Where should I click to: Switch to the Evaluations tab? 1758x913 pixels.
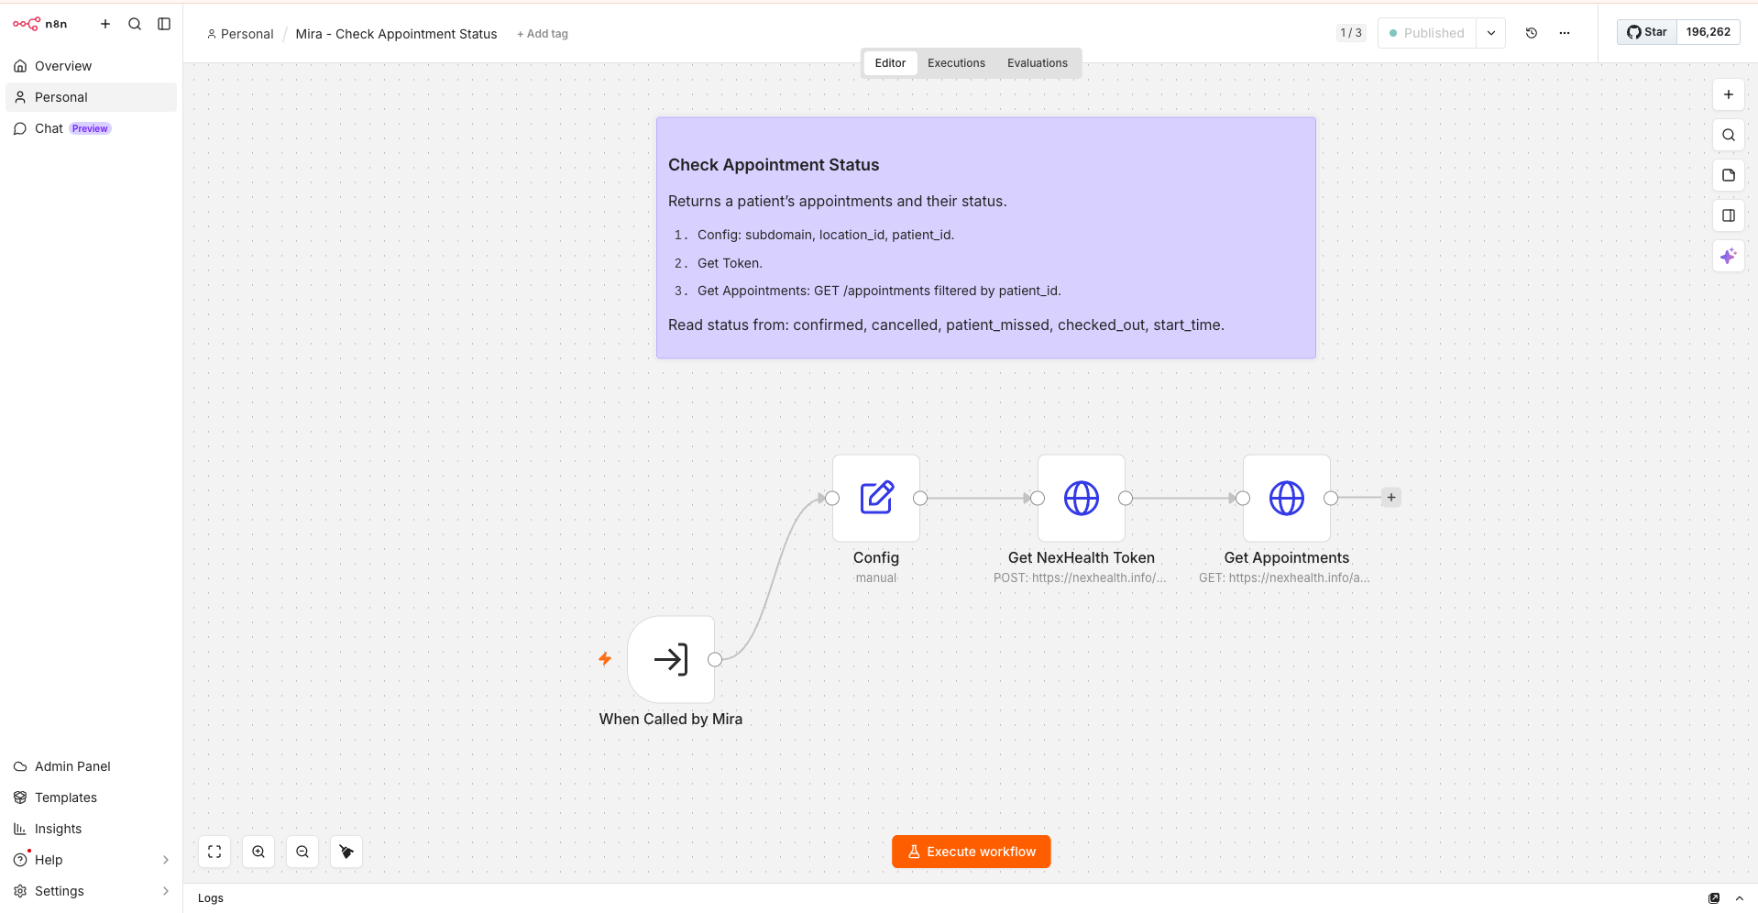click(x=1038, y=63)
